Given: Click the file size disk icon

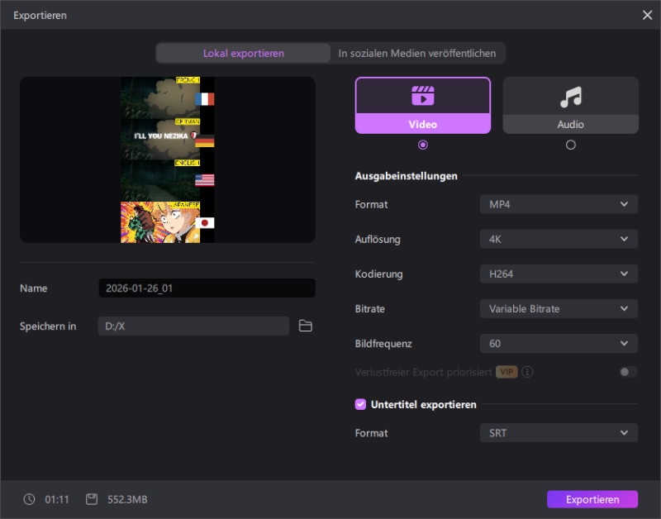Looking at the screenshot, I should (93, 499).
